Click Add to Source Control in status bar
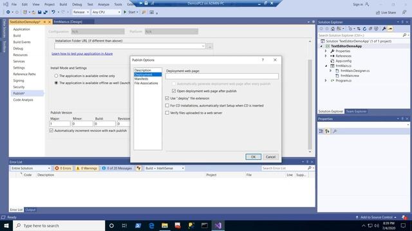The width and height of the screenshot is (412, 231). [376, 217]
